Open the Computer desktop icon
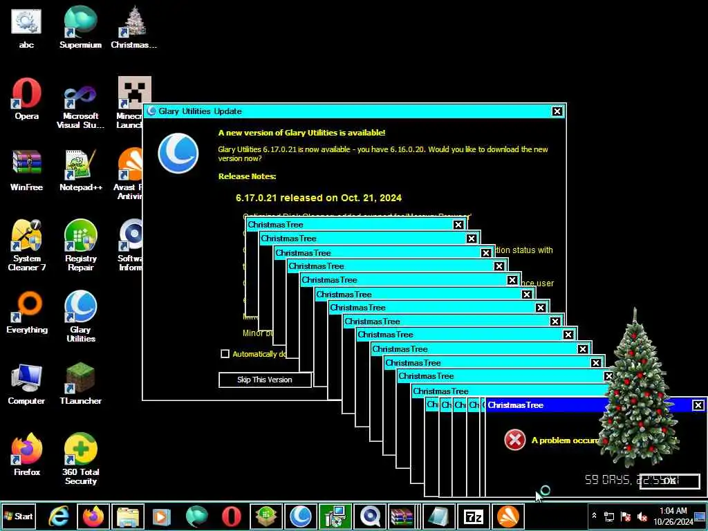708x531 pixels. 26,384
